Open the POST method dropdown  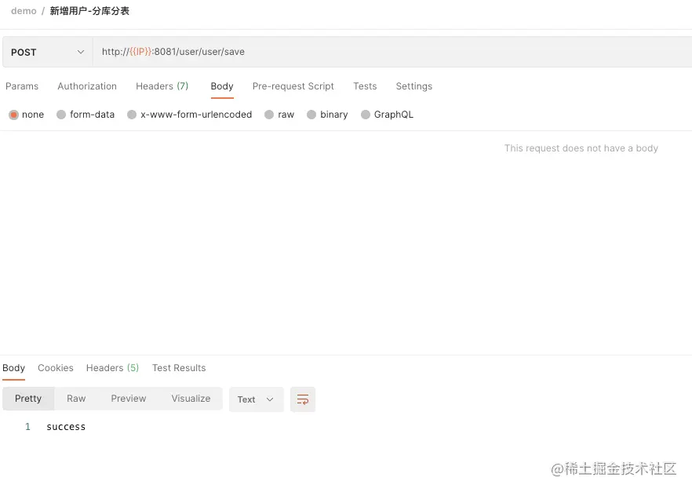coord(48,52)
